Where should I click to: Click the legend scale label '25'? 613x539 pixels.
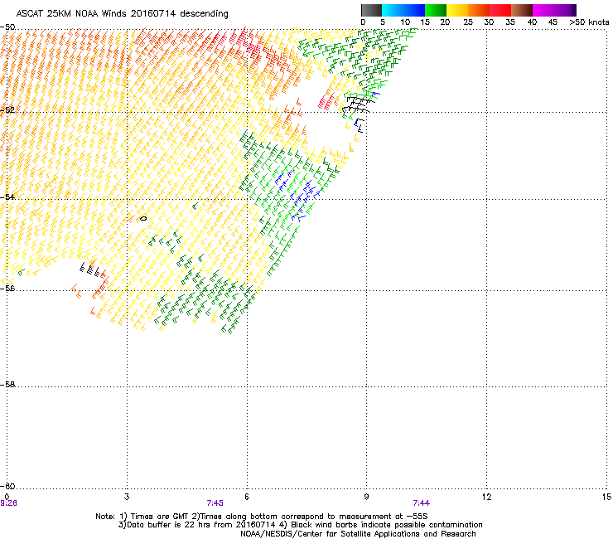pyautogui.click(x=468, y=22)
